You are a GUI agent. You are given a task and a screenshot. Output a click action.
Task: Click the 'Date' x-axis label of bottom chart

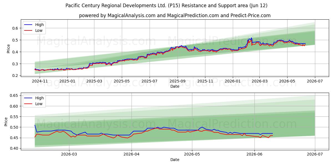tap(175, 160)
